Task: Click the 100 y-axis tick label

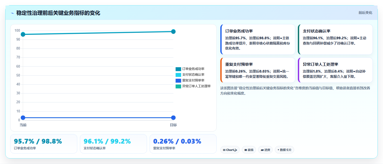Action: tap(17, 31)
